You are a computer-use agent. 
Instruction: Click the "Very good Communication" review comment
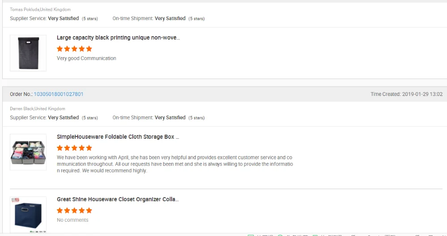pos(86,58)
